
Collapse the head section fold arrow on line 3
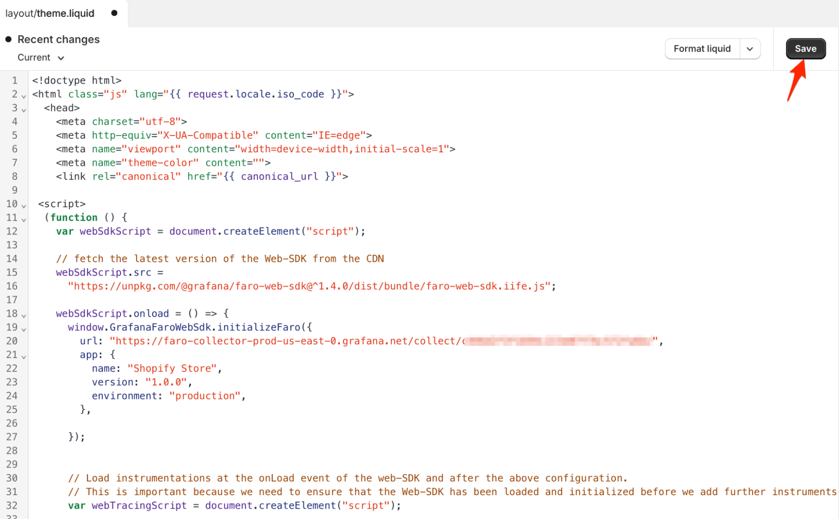pyautogui.click(x=24, y=110)
